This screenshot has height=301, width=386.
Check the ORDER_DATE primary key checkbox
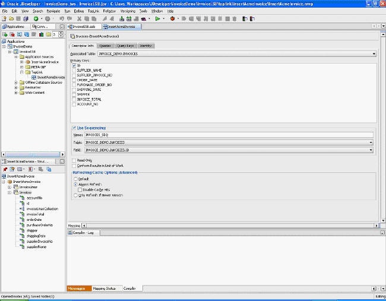coord(74,80)
